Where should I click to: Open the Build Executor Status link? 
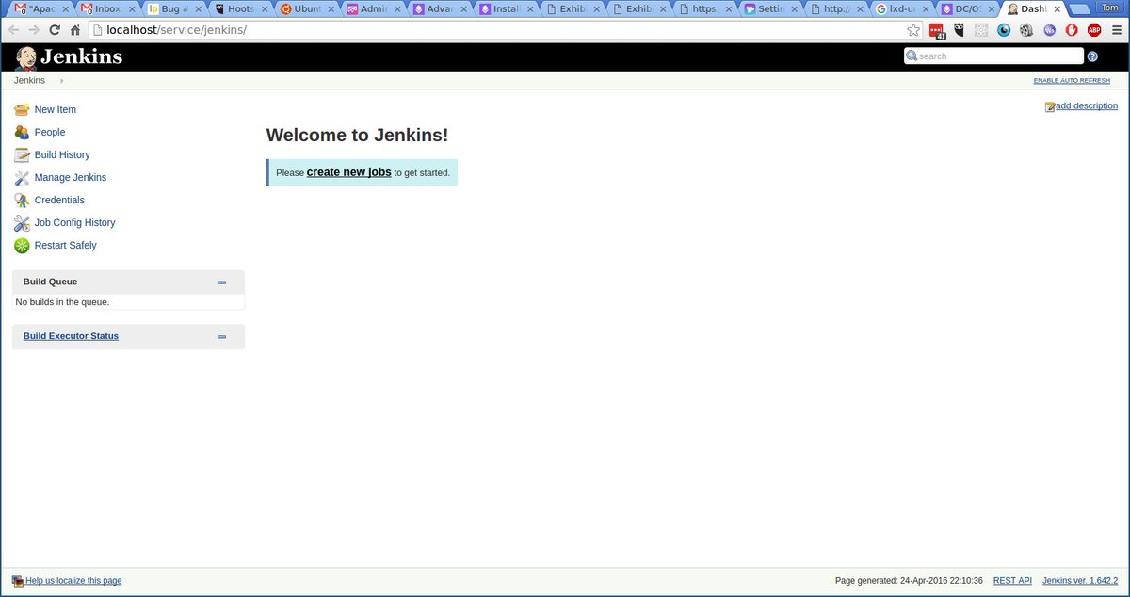pyautogui.click(x=71, y=336)
